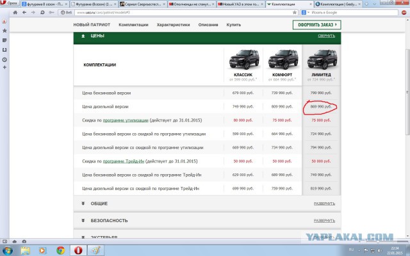Open the Описание menu item
The width and height of the screenshot is (410, 256).
(208, 25)
